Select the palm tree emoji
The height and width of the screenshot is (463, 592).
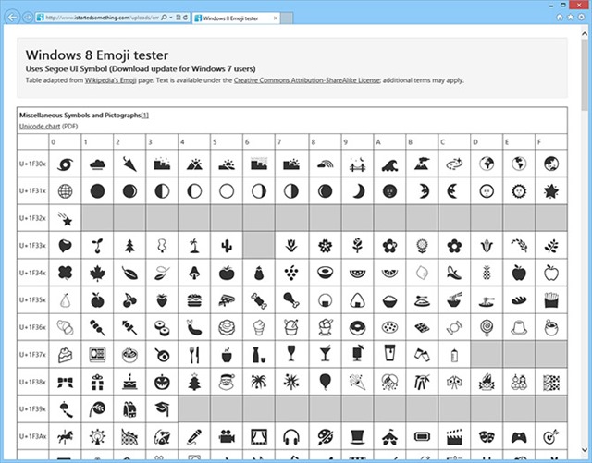[x=194, y=246]
